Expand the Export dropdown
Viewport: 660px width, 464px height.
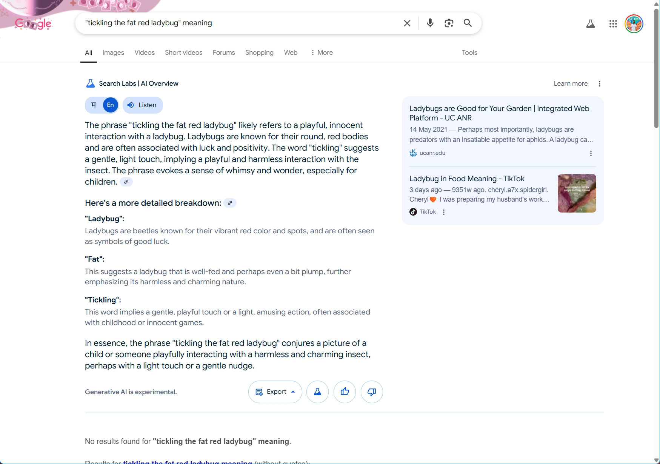275,392
